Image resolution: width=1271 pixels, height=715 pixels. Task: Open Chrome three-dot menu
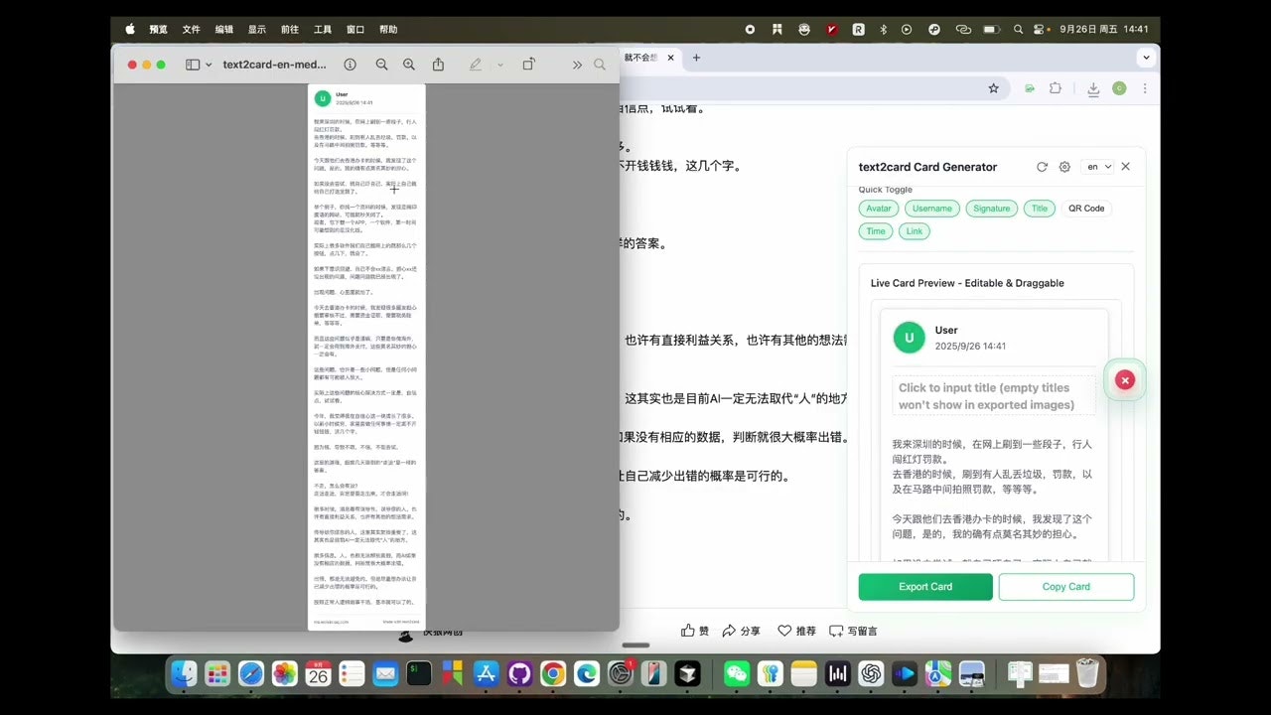(1146, 88)
